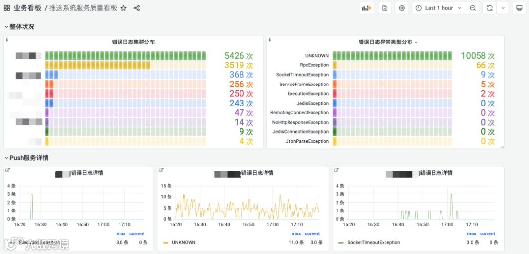Viewport: 529px width, 254px height.
Task: Click 业务看板 breadcrumb folder link
Action: click(x=27, y=8)
